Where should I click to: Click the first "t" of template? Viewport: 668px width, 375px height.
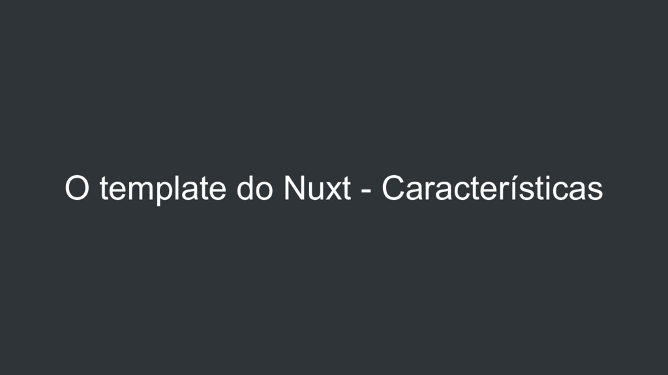(104, 188)
